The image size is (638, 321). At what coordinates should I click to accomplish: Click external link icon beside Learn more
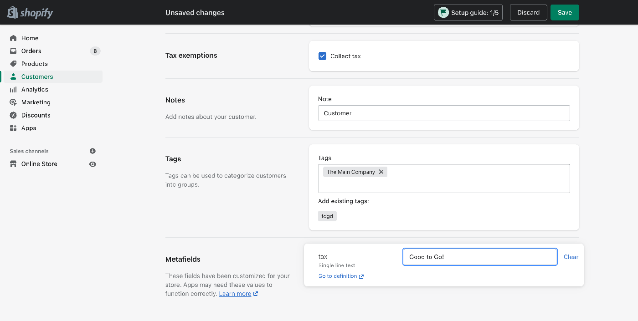point(256,294)
